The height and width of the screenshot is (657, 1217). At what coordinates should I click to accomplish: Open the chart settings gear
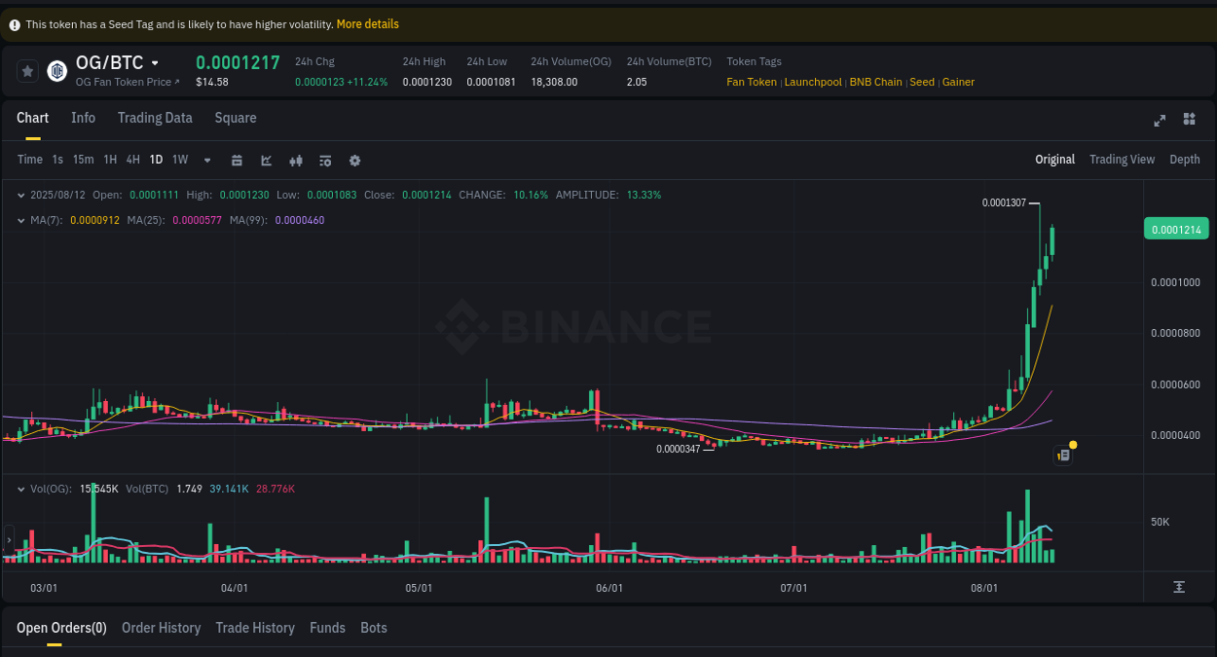click(354, 160)
